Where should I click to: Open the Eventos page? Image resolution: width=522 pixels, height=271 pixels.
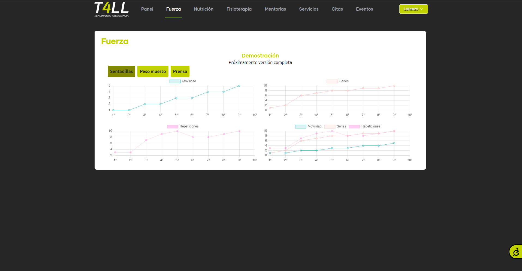tap(364, 9)
